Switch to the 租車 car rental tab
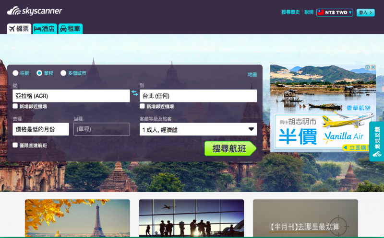 pos(71,29)
